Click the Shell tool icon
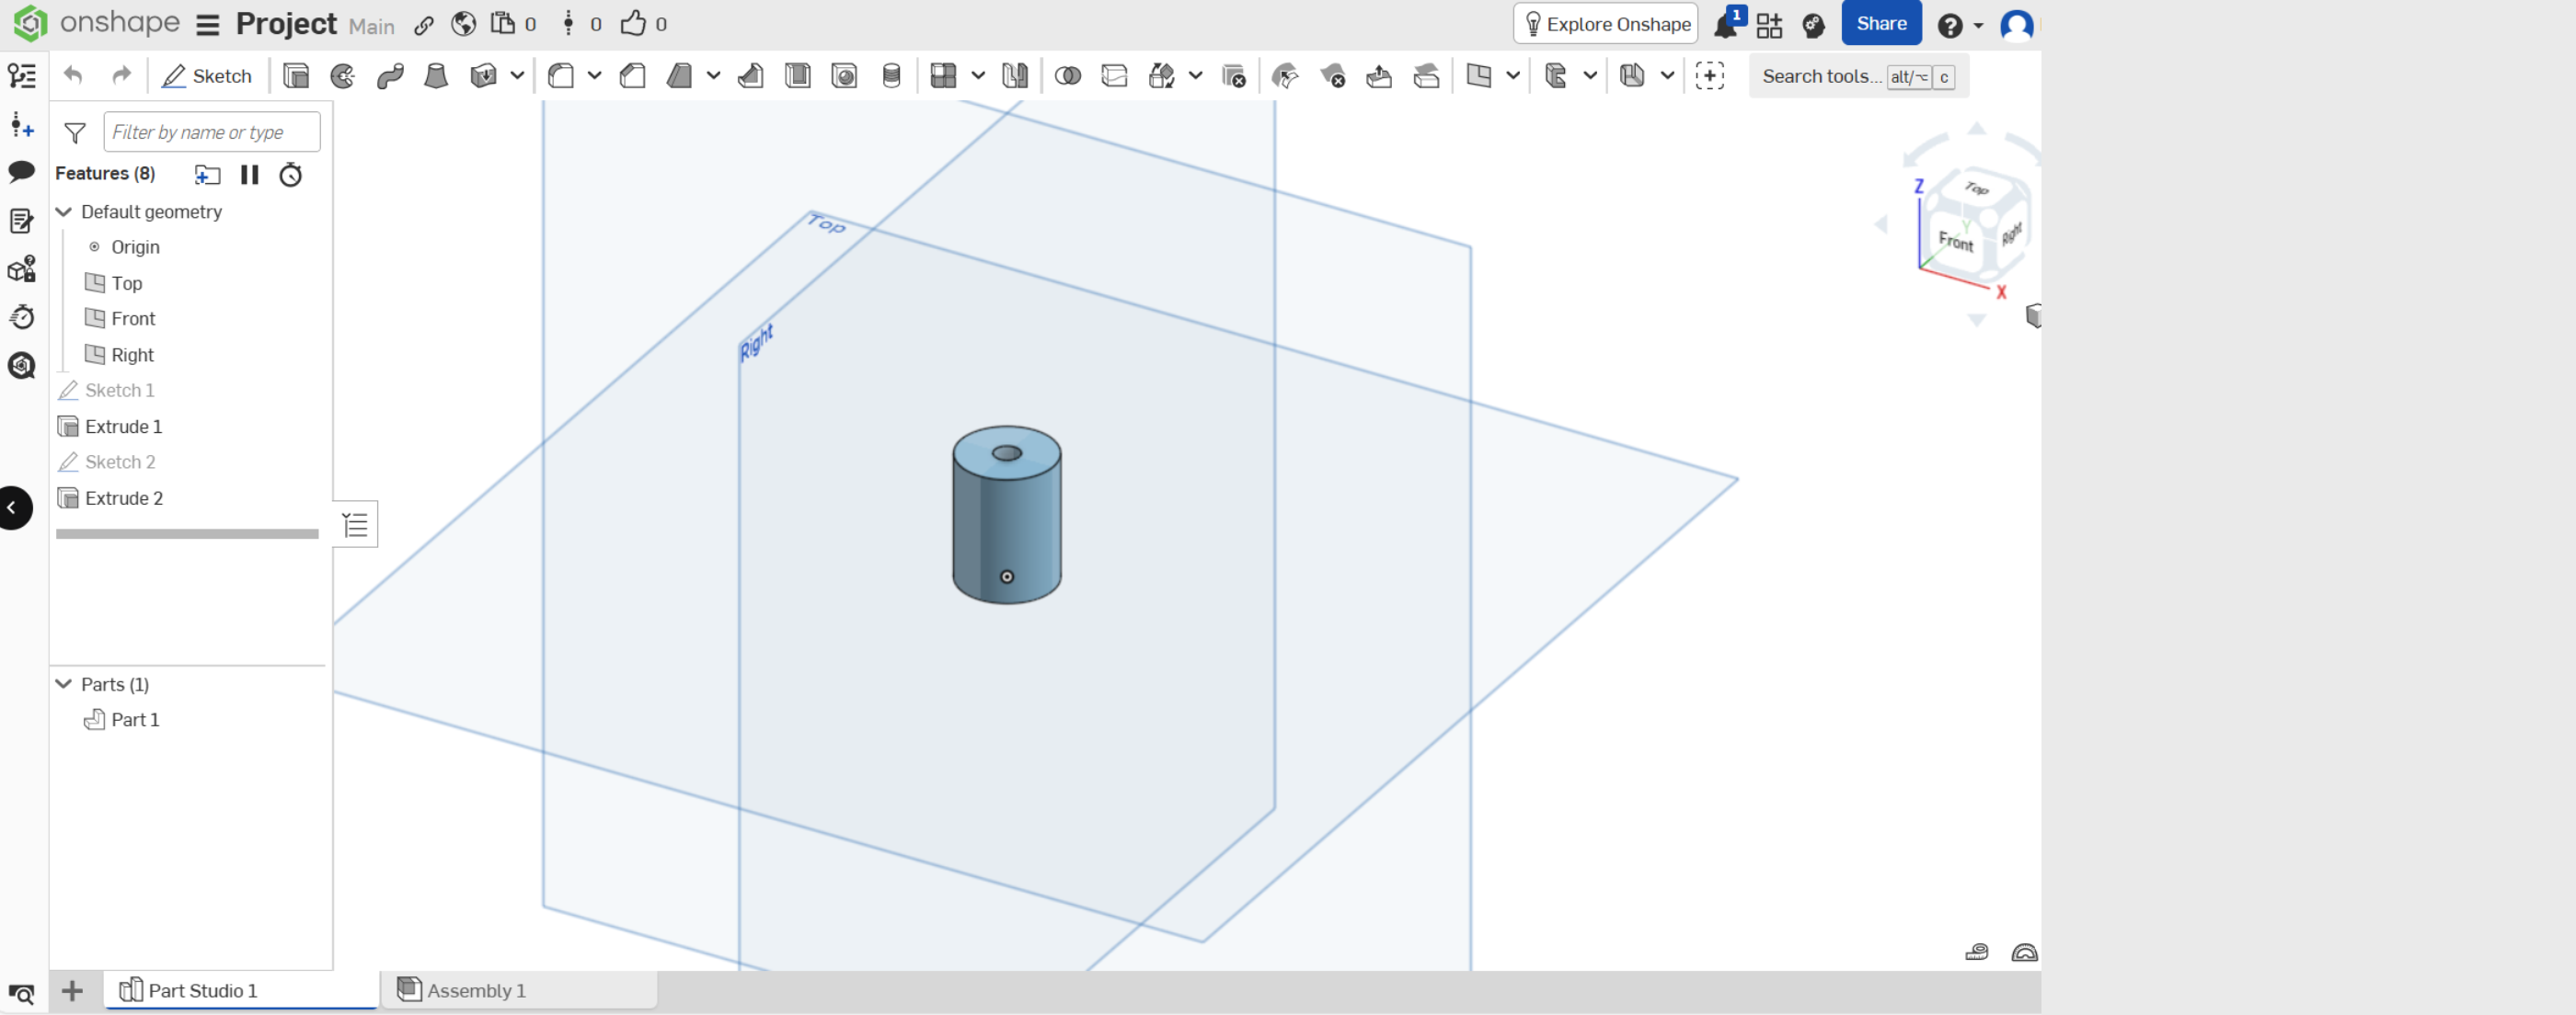Viewport: 2576px width, 1015px height. click(x=797, y=76)
